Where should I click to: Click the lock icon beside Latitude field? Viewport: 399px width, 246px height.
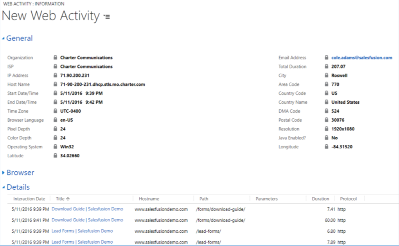point(55,156)
